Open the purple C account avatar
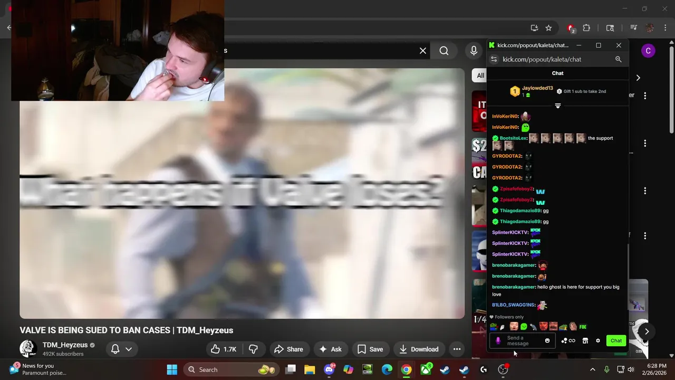The width and height of the screenshot is (675, 380). [648, 51]
